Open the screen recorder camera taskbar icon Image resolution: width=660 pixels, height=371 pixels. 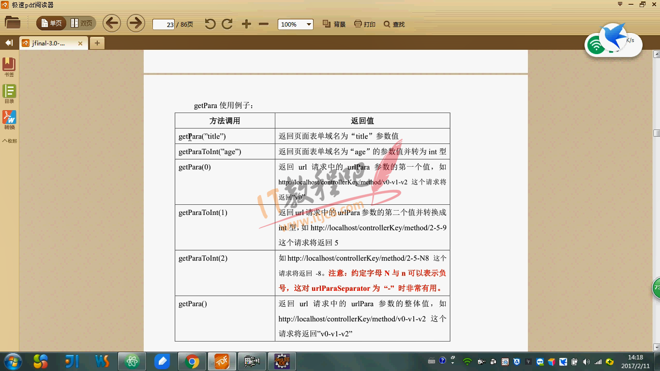click(252, 361)
